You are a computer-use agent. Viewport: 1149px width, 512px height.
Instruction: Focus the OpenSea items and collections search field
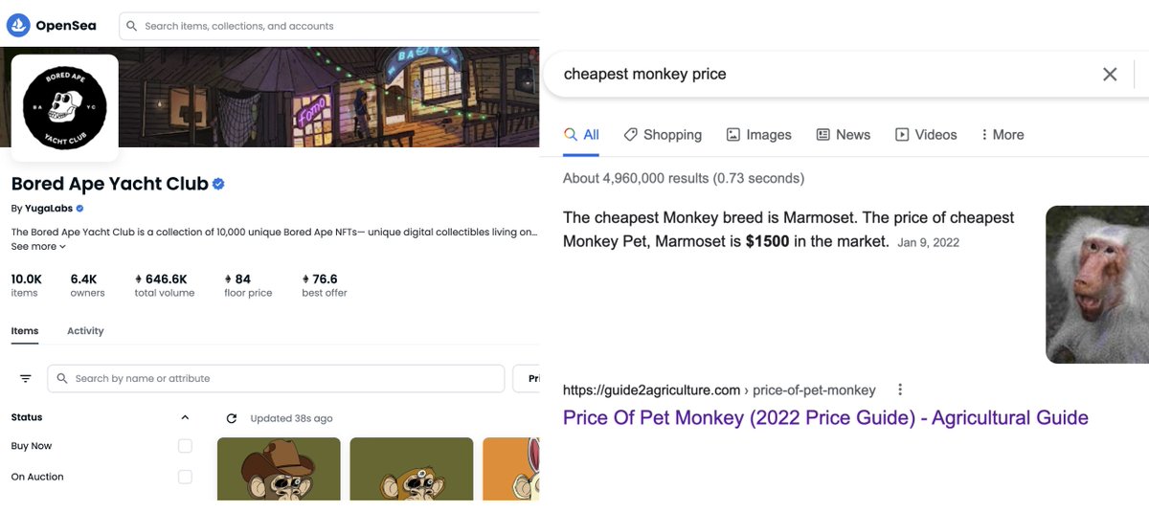(x=328, y=26)
